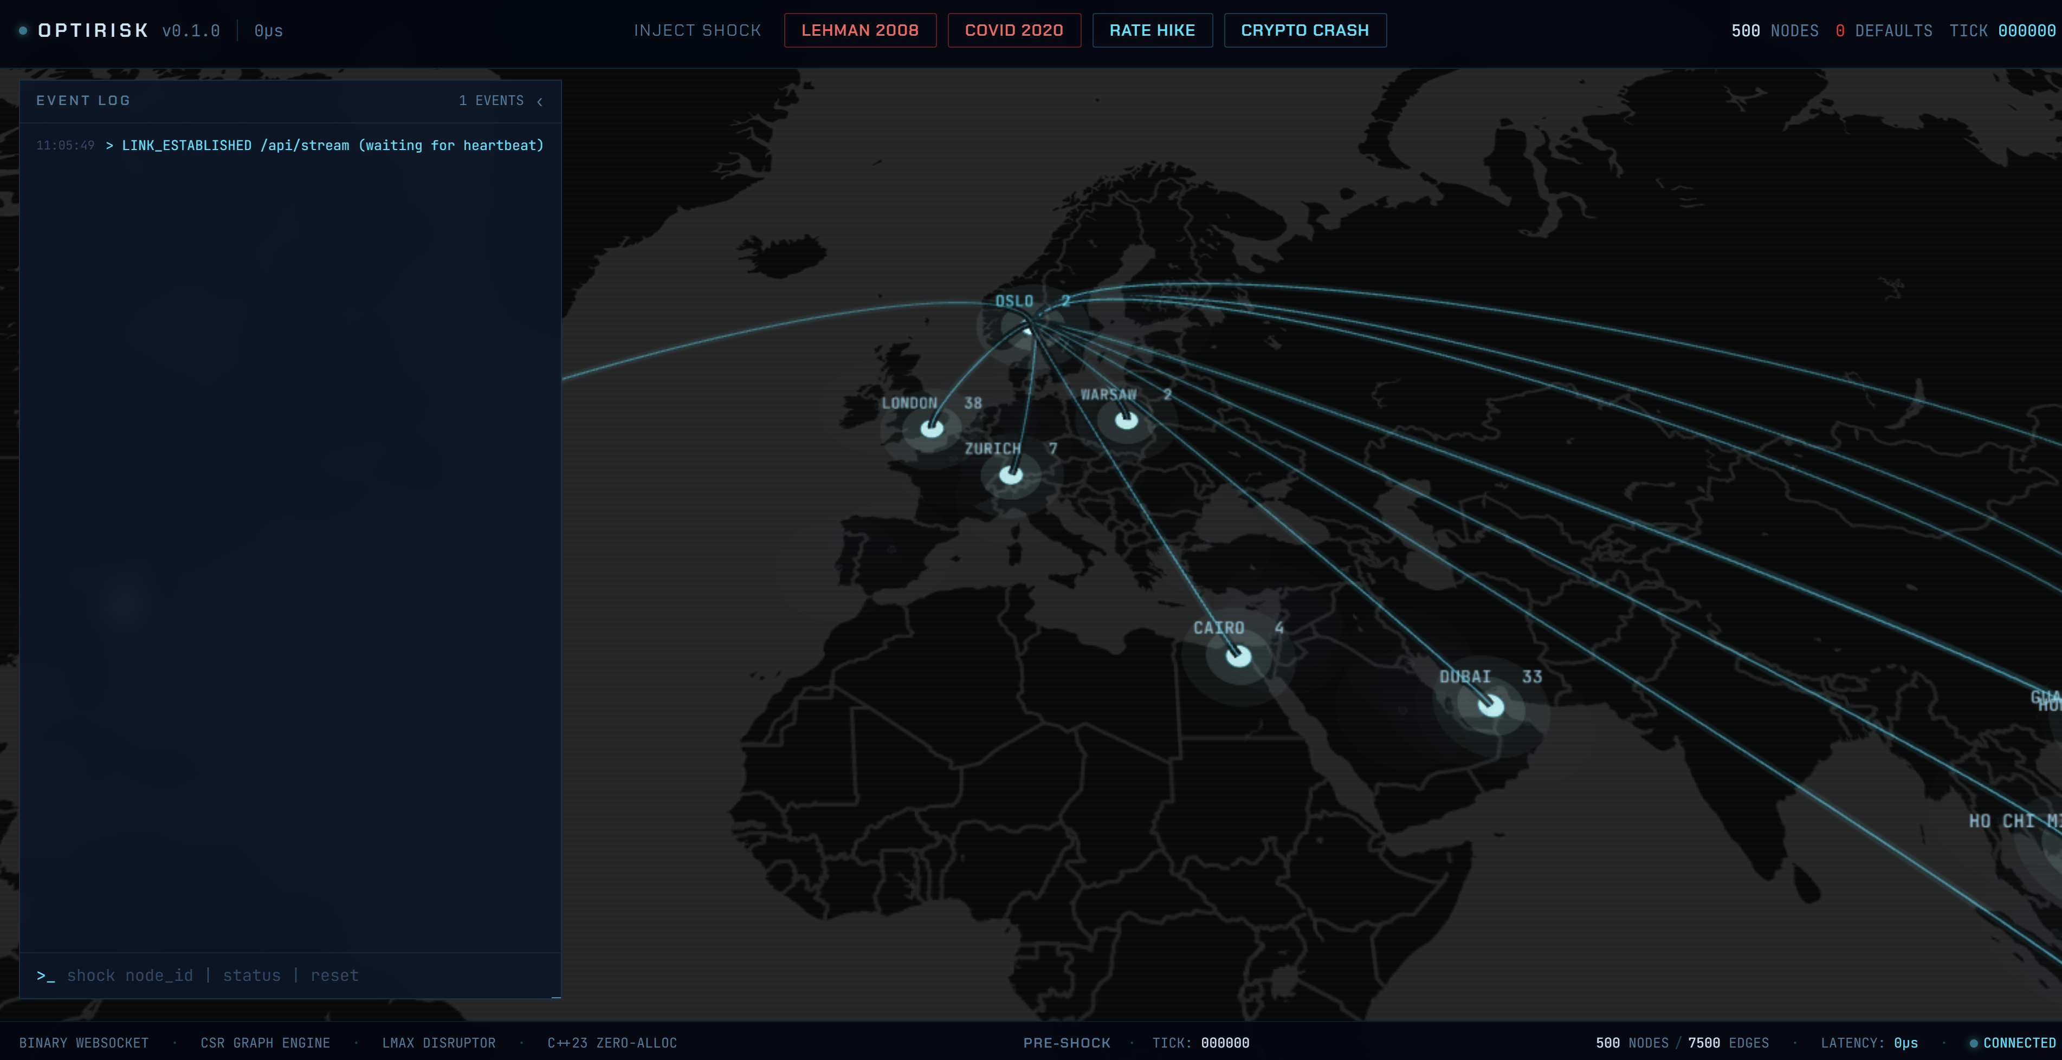The width and height of the screenshot is (2062, 1060).
Task: Inject the Rate Hike shock
Action: [1152, 30]
